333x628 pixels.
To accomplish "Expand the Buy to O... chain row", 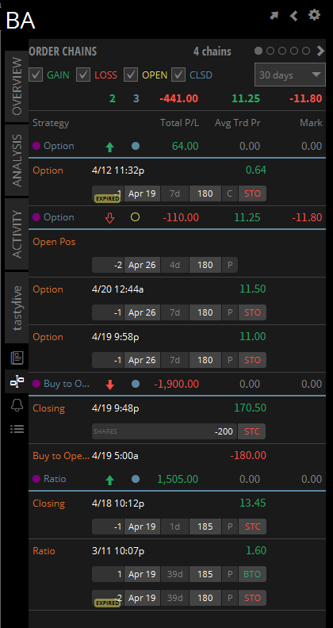I will pos(178,384).
